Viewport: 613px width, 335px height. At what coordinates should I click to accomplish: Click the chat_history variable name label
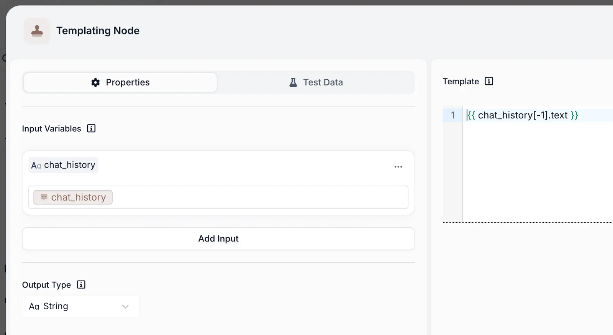coord(64,165)
